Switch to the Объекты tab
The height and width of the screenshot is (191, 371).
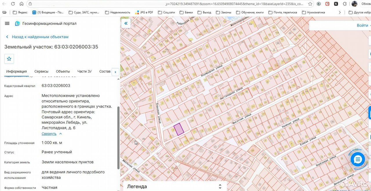pyautogui.click(x=63, y=71)
